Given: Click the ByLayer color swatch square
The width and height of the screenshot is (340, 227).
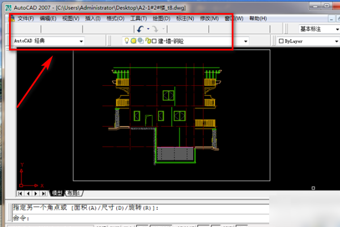Looking at the screenshot, I should point(281,41).
